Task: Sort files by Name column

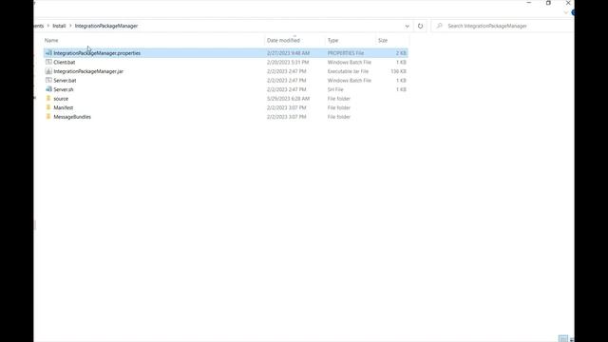Action: click(x=51, y=40)
